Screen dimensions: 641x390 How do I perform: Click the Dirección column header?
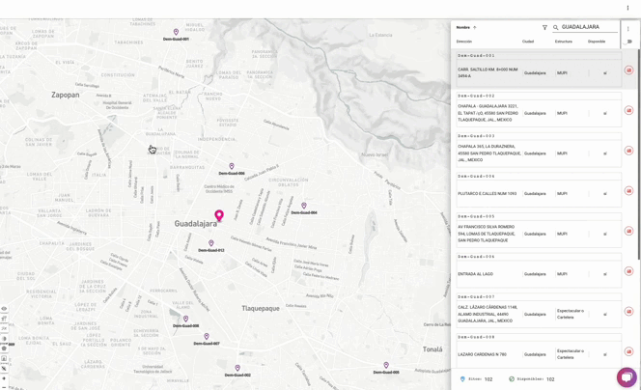[x=464, y=42]
